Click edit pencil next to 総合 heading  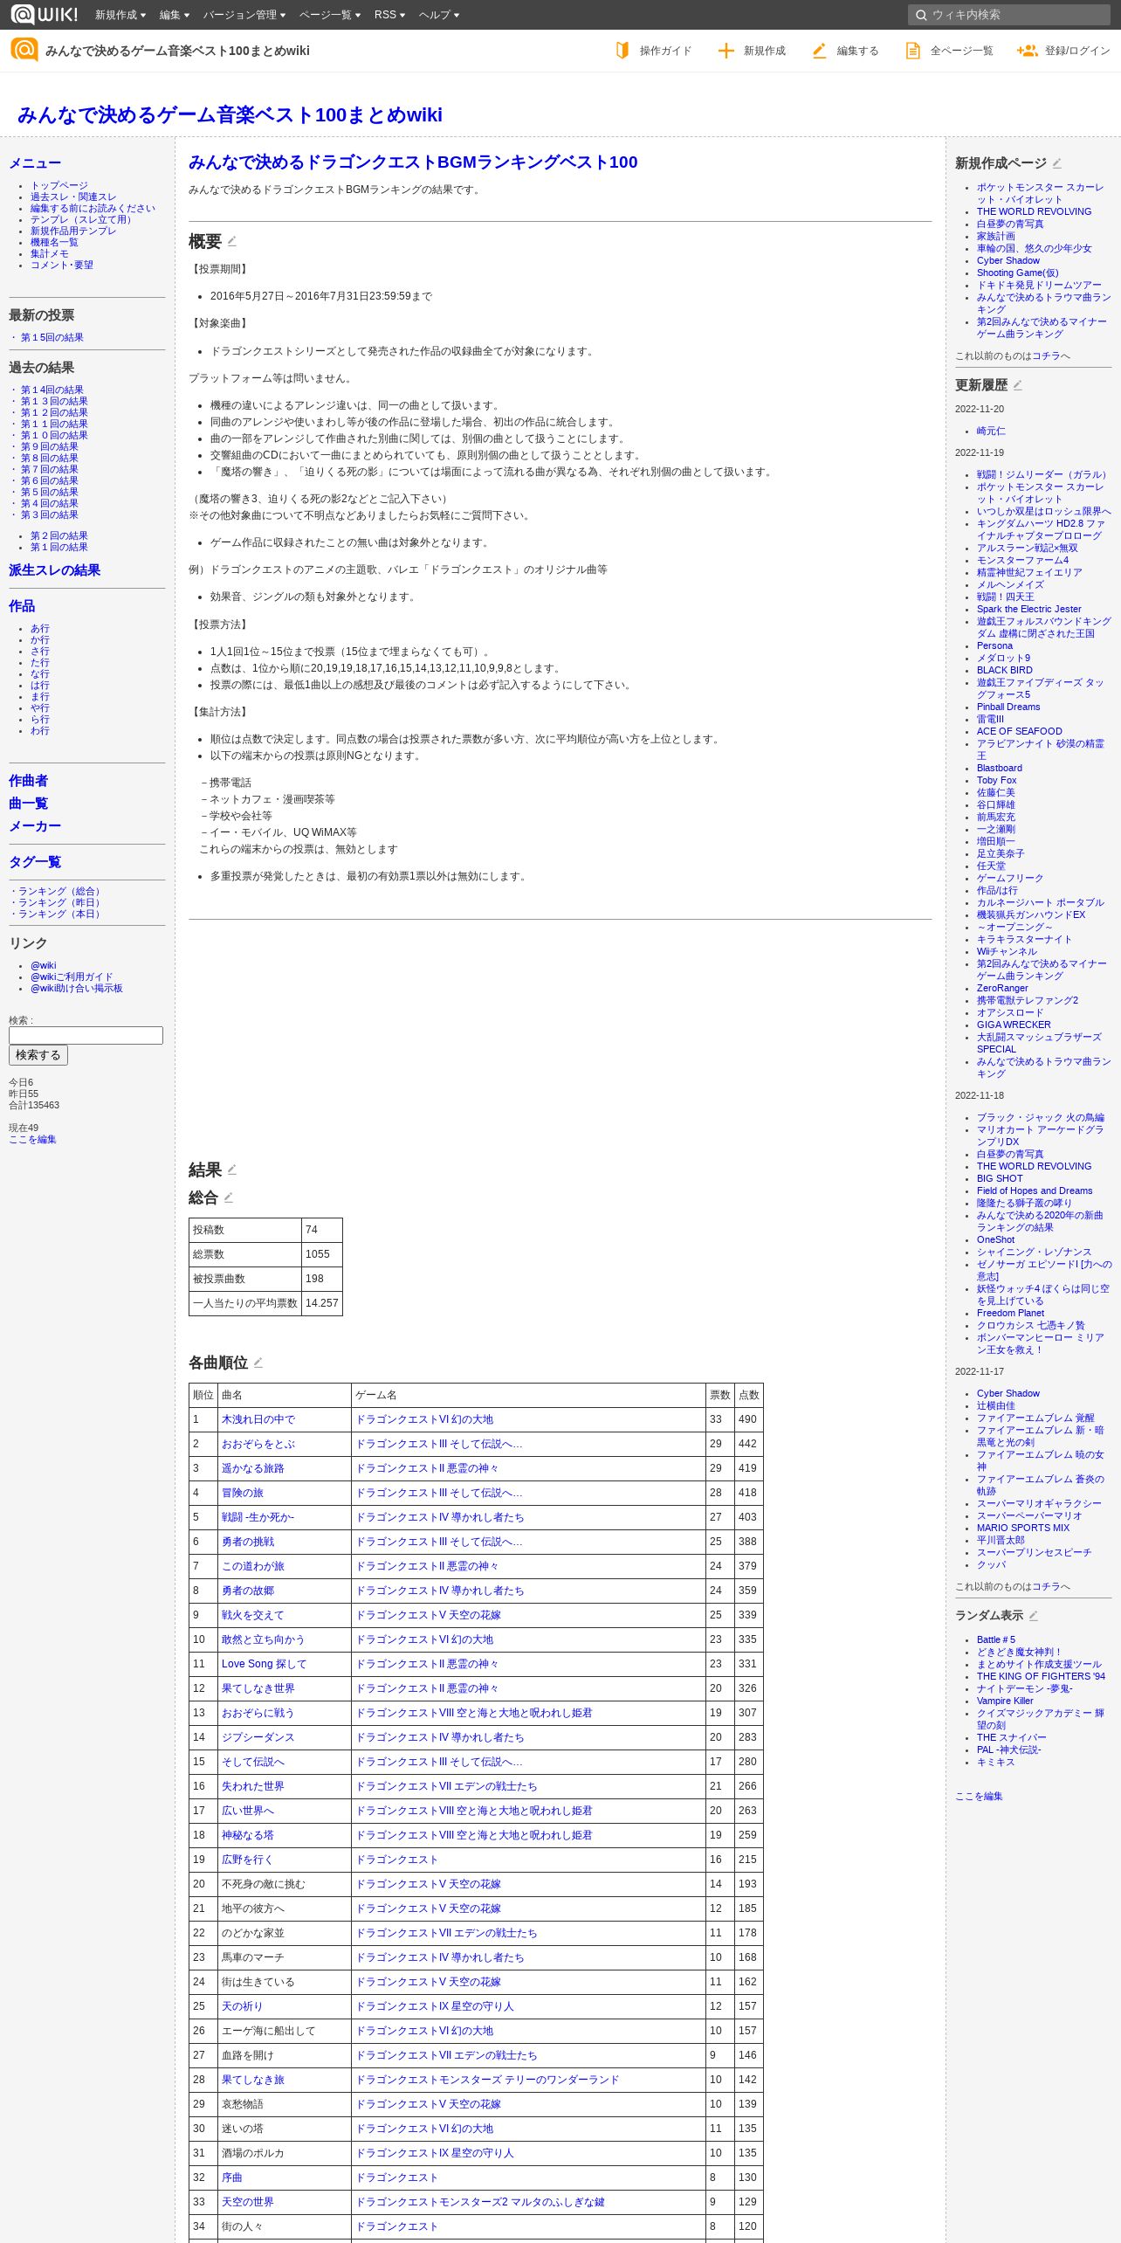[228, 1197]
